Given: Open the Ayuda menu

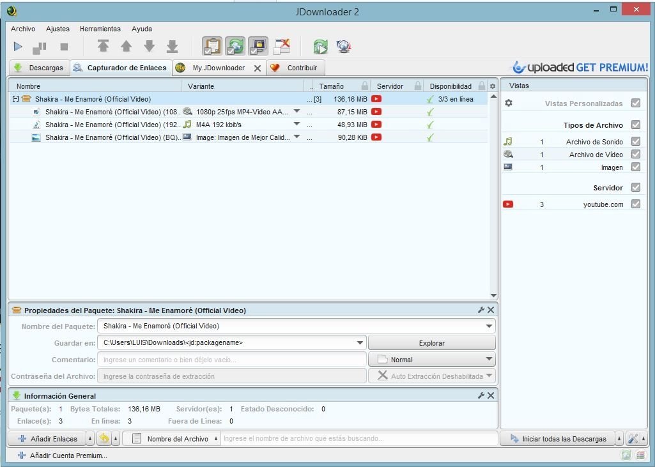Looking at the screenshot, I should 142,29.
